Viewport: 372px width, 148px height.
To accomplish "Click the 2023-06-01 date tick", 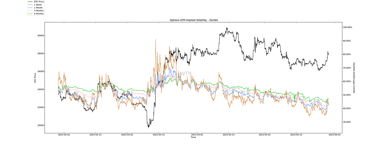I will pos(334,135).
